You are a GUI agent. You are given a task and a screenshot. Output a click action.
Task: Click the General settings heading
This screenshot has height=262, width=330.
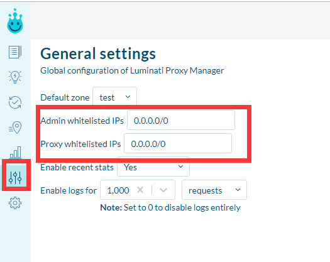pos(98,53)
